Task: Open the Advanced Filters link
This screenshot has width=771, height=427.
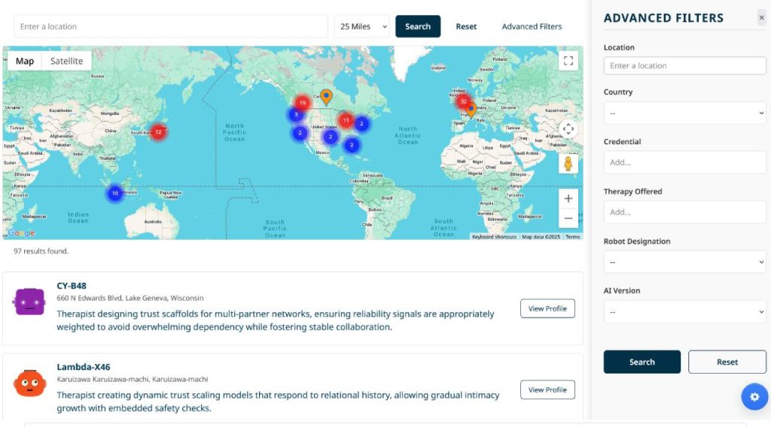Action: pos(532,26)
